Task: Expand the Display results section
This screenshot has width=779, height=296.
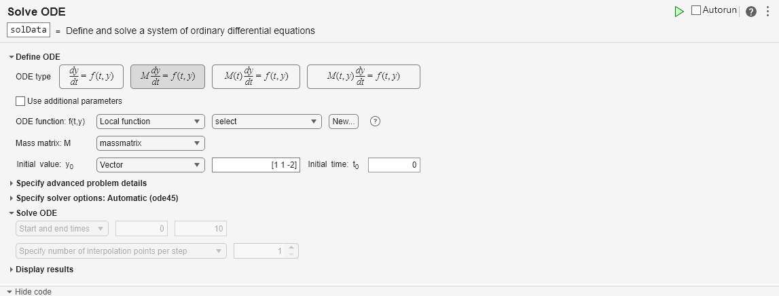Action: (44, 270)
